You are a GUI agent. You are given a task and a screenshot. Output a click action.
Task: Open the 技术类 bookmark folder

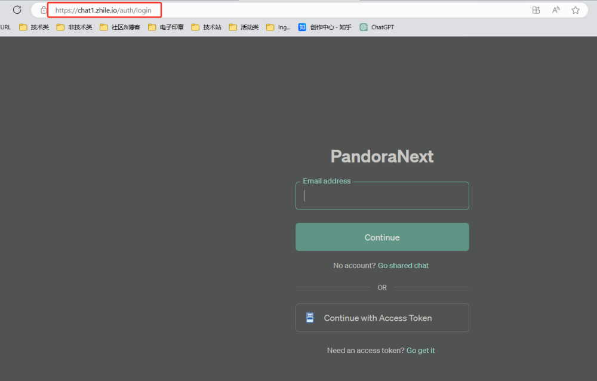point(34,27)
